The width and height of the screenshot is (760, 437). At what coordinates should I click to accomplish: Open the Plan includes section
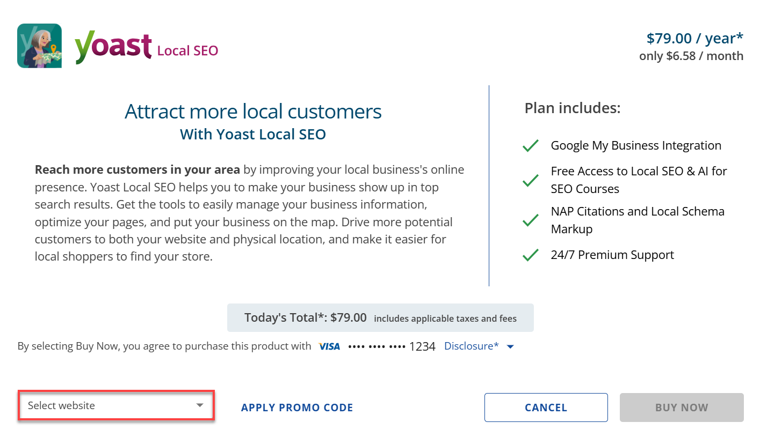tap(572, 108)
